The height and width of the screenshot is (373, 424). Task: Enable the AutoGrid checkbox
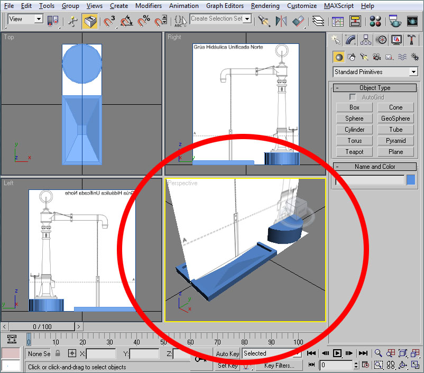click(x=353, y=97)
